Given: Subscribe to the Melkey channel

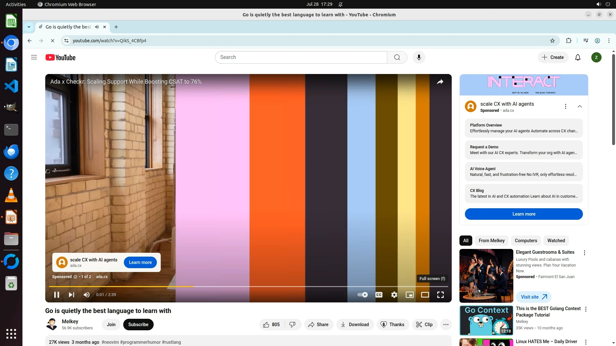Looking at the screenshot, I should coord(138,325).
